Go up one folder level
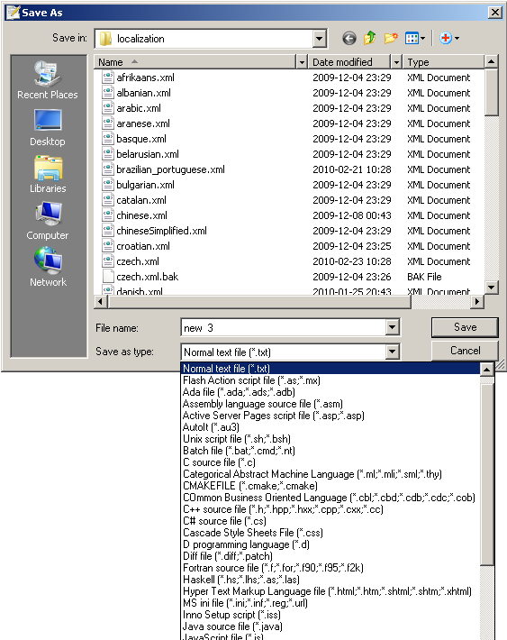 (369, 38)
